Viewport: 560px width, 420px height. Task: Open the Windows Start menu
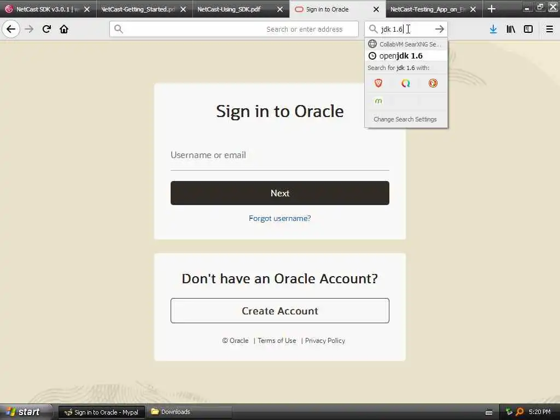point(26,412)
